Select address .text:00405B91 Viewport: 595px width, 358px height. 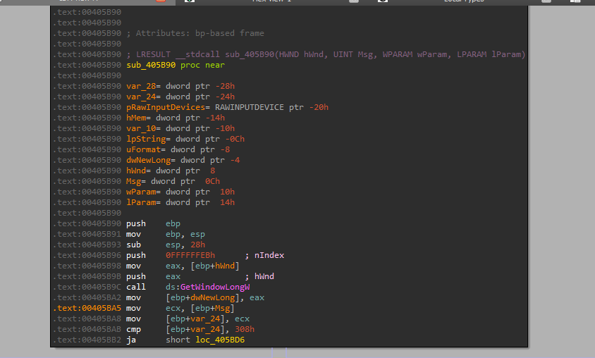(87, 235)
